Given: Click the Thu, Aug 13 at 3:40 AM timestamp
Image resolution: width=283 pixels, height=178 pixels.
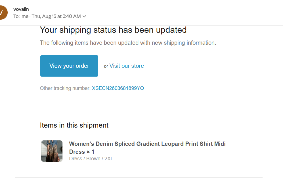Looking at the screenshot, I should point(56,17).
